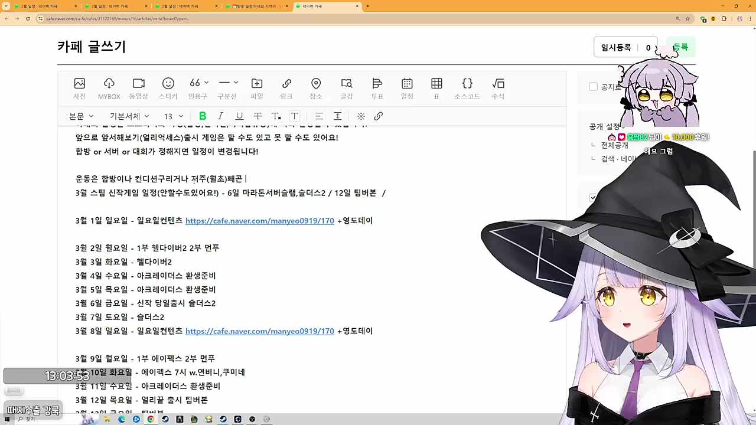Insert a math formula with 수식

498,87
